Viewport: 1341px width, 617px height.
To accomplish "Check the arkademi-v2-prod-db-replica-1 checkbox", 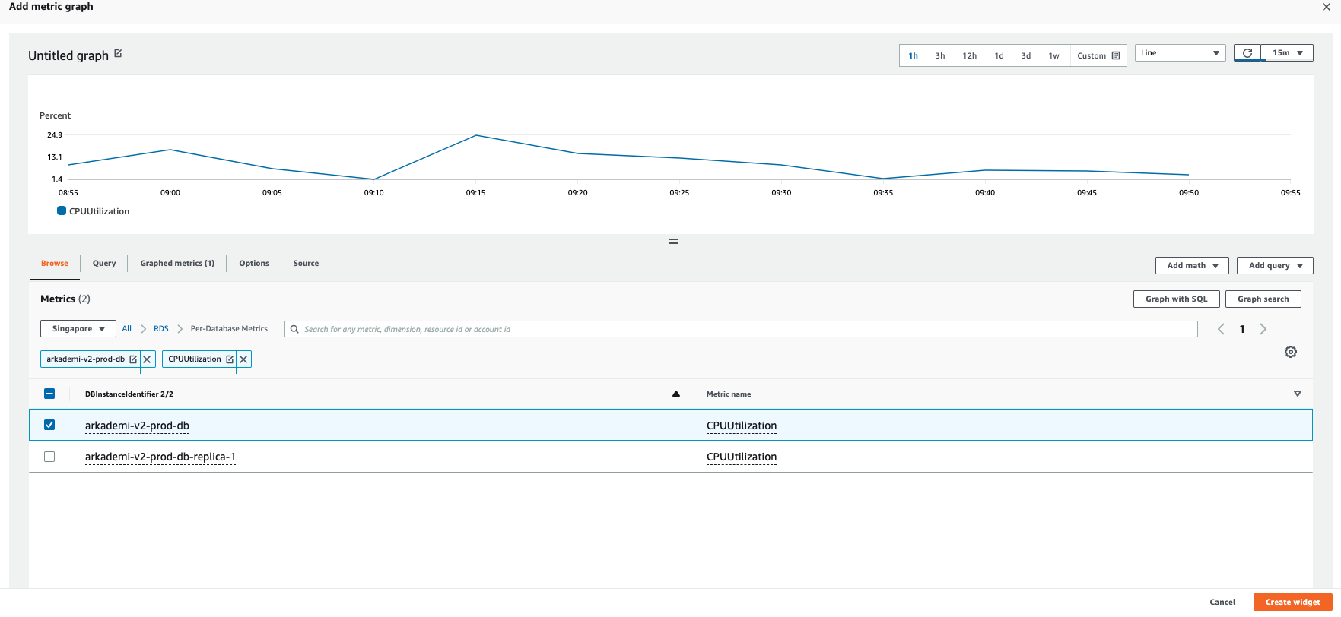I will tap(49, 457).
